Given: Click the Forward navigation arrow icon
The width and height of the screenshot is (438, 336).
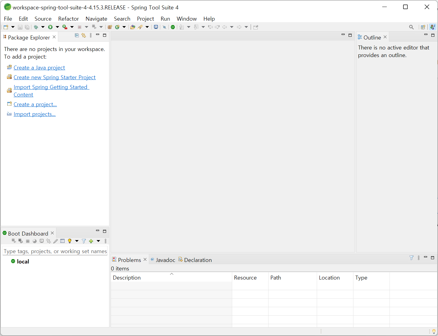Looking at the screenshot, I should (x=239, y=27).
